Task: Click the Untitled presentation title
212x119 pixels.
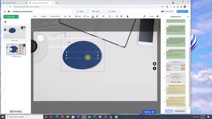Action: [x=23, y=12]
